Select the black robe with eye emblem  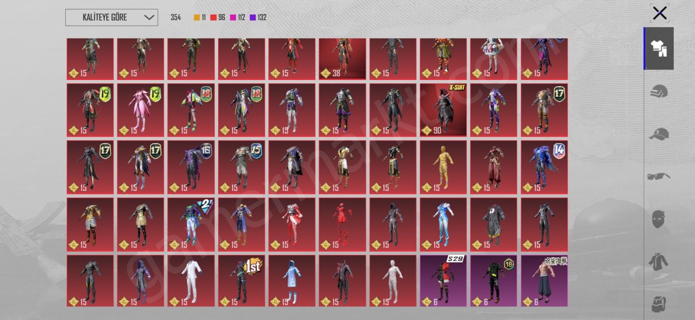coord(494,225)
